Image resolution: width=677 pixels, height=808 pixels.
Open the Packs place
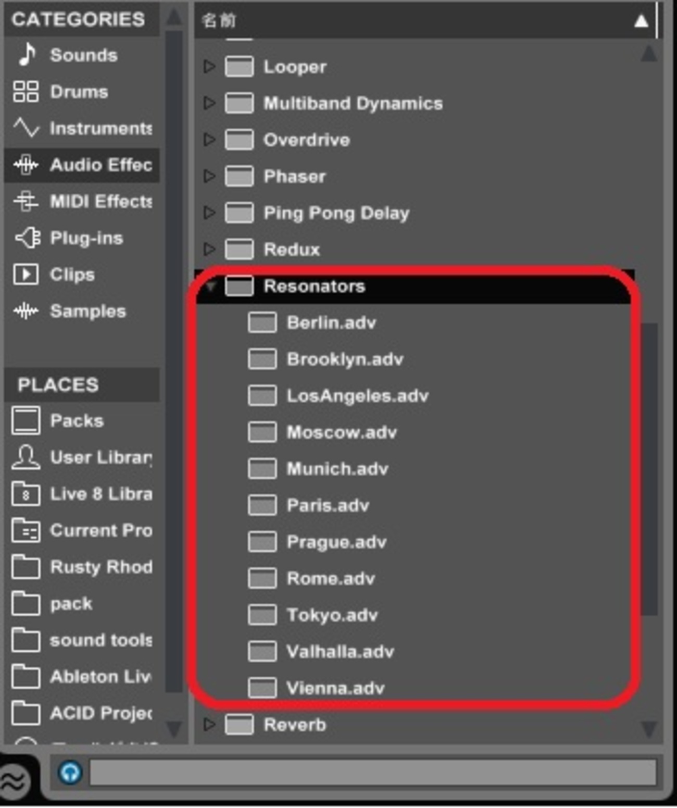pos(76,421)
